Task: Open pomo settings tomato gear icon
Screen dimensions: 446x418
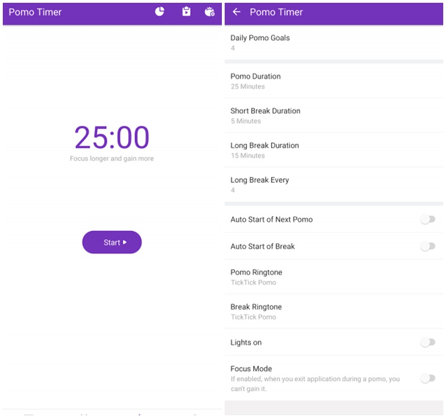Action: click(x=210, y=12)
